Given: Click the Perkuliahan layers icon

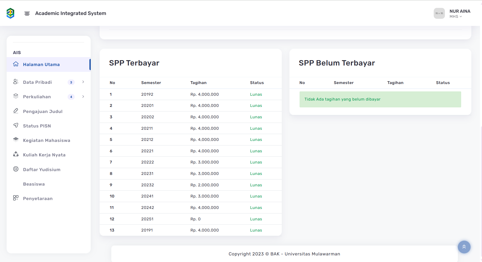Looking at the screenshot, I should [16, 96].
